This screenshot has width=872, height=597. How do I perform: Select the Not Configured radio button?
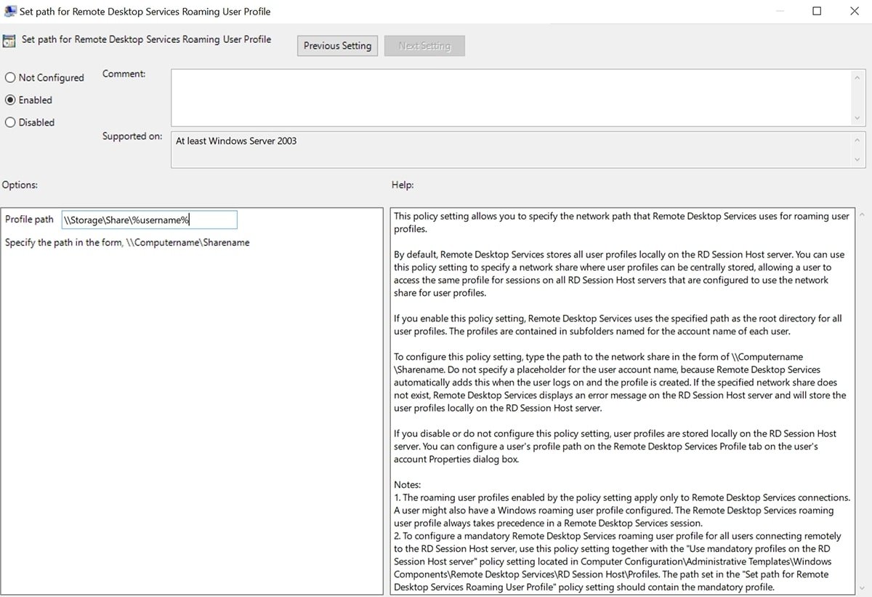[10, 77]
